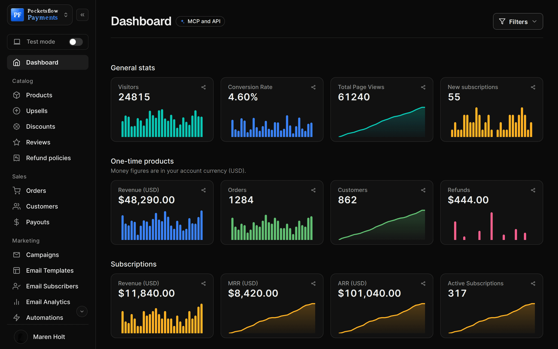The image size is (558, 349).
Task: Toggle Test mode switch
Action: click(76, 42)
